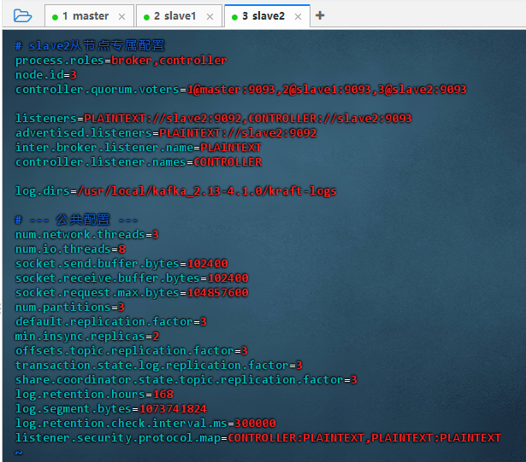Add a new session tab with plus

coord(320,15)
